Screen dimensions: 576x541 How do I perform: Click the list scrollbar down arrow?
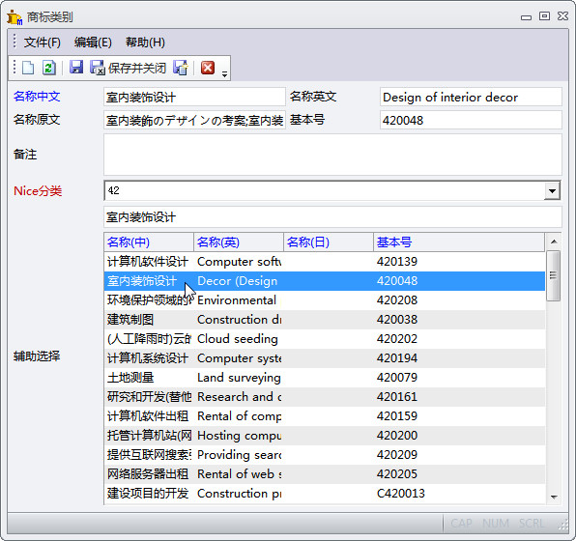point(554,497)
